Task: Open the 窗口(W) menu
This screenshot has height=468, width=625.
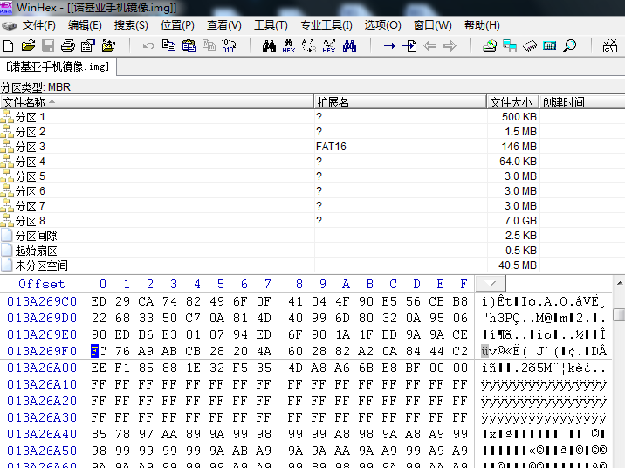Action: pos(432,25)
